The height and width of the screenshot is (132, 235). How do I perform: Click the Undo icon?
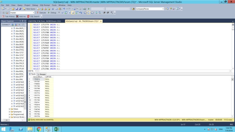(x=64, y=9)
